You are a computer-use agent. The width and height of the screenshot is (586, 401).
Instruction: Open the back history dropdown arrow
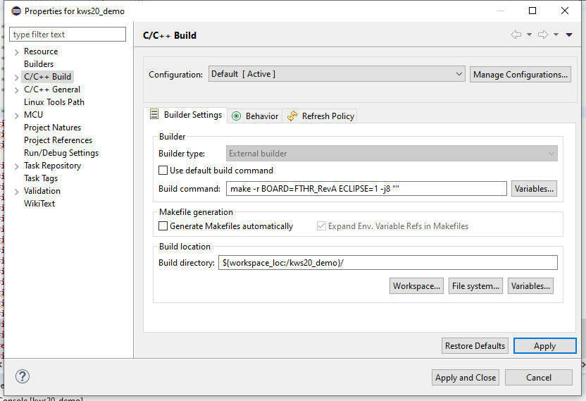tap(529, 35)
